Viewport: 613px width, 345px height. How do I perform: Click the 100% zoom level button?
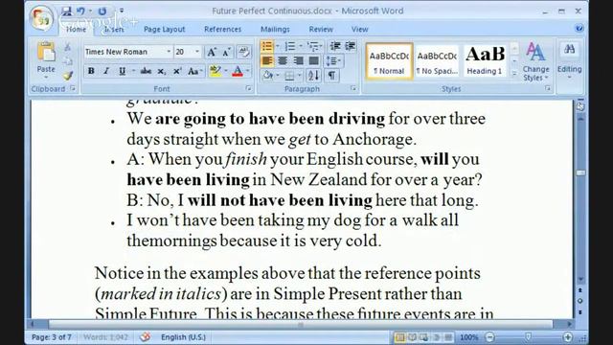tap(468, 336)
